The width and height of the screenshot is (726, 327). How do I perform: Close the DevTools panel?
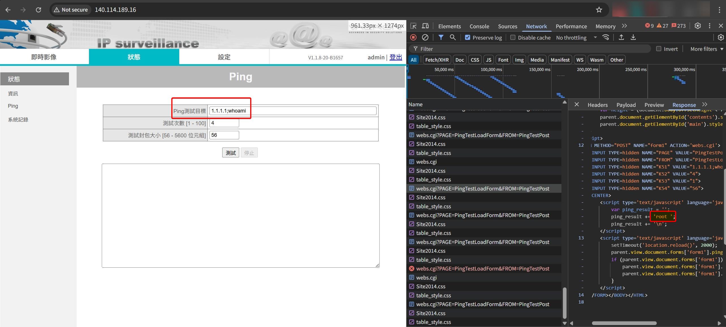721,26
